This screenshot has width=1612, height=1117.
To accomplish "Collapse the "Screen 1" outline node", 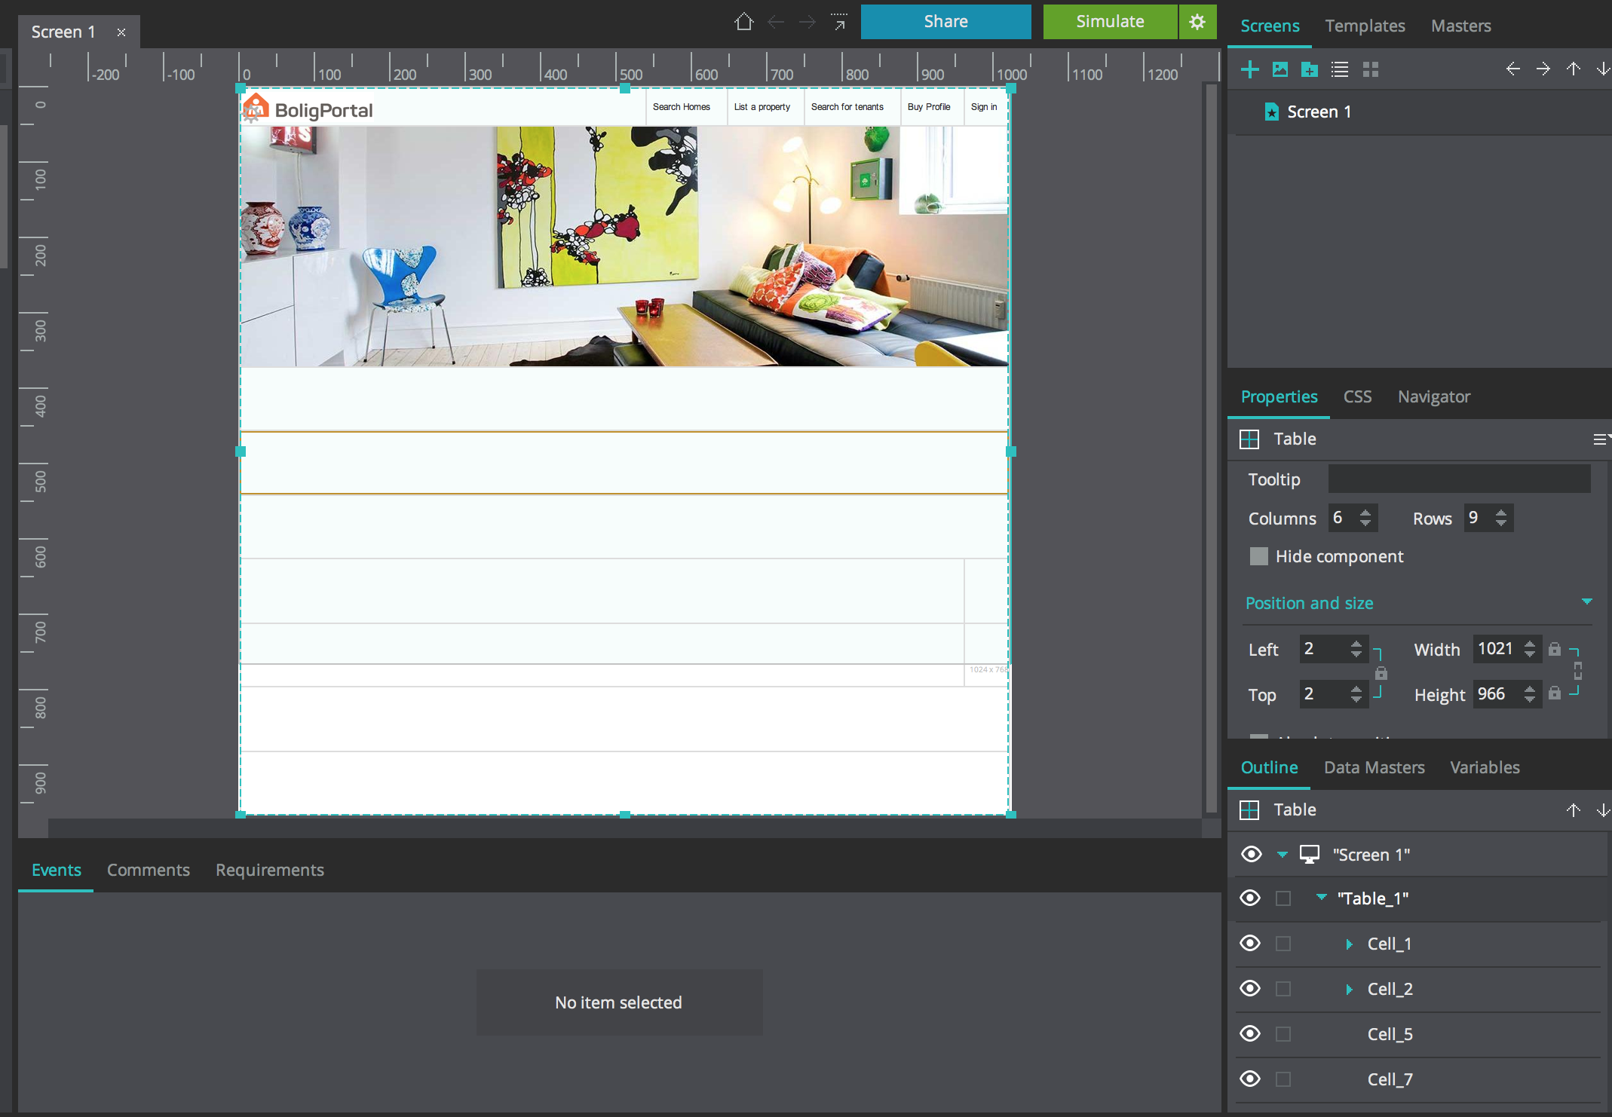I will (1282, 855).
